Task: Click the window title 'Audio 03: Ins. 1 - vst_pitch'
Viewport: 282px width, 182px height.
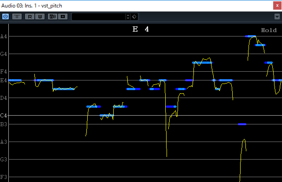Action: point(32,6)
